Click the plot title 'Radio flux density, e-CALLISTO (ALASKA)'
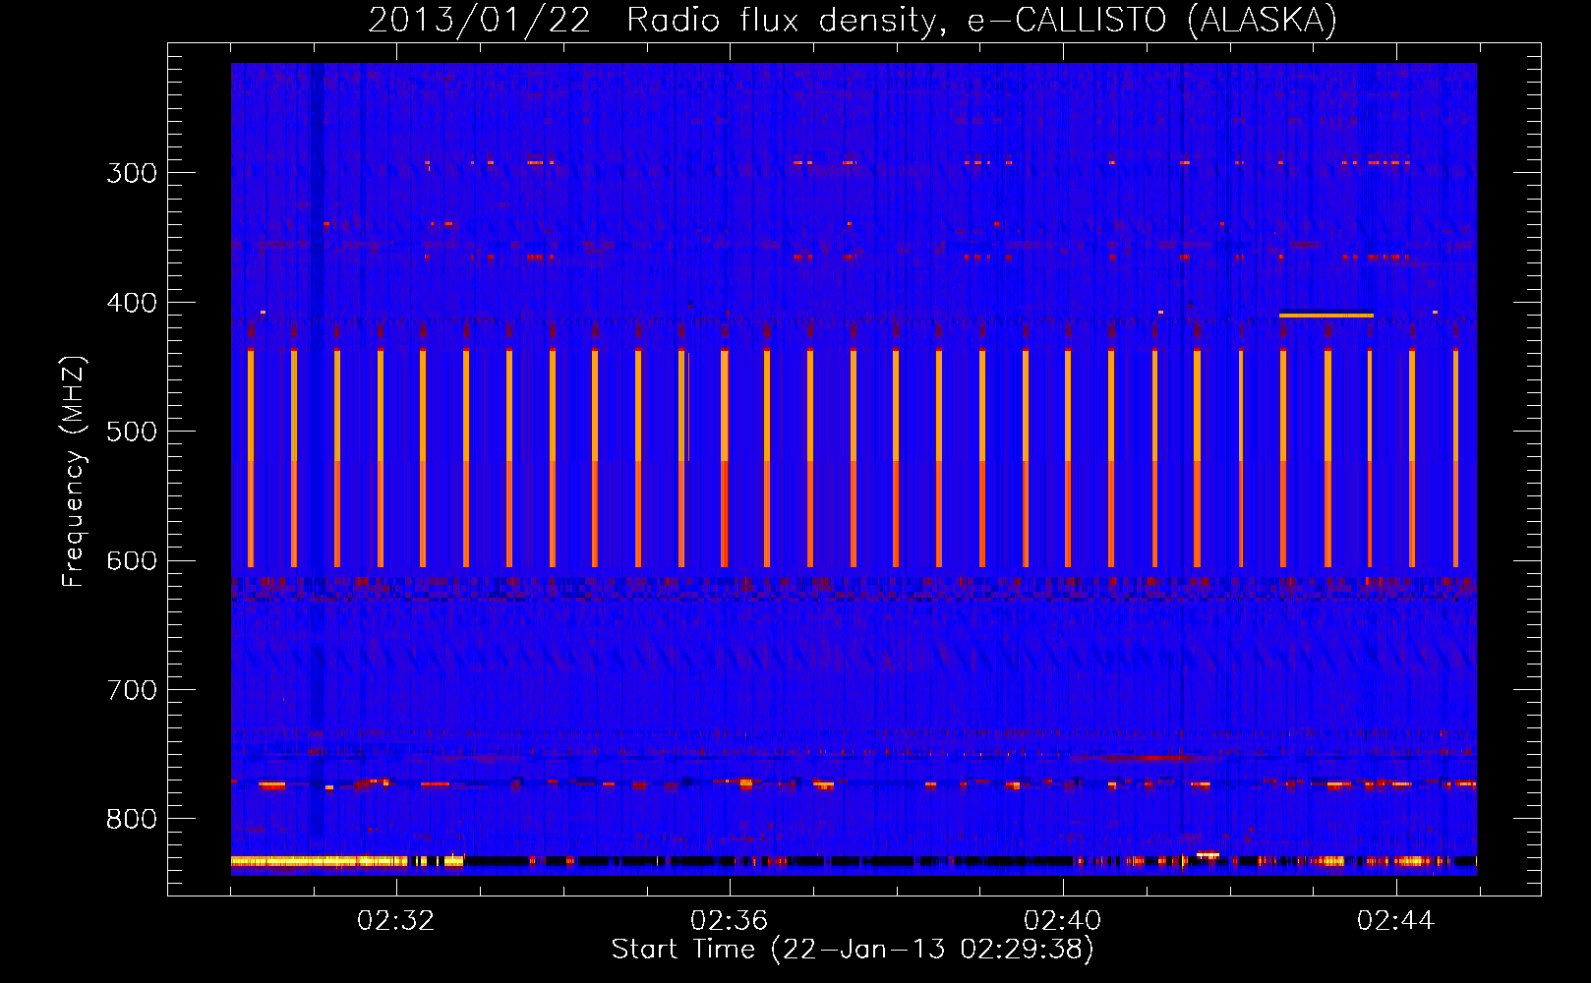 click(981, 21)
